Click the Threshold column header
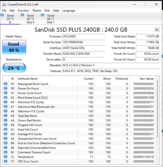 [x=121, y=79]
